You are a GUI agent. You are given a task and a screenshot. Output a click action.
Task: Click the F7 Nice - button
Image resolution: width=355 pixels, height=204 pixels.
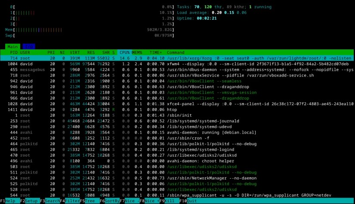click(130, 201)
